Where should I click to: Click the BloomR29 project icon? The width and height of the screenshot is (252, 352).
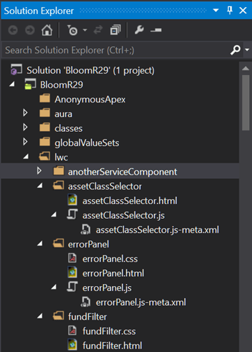[30, 84]
